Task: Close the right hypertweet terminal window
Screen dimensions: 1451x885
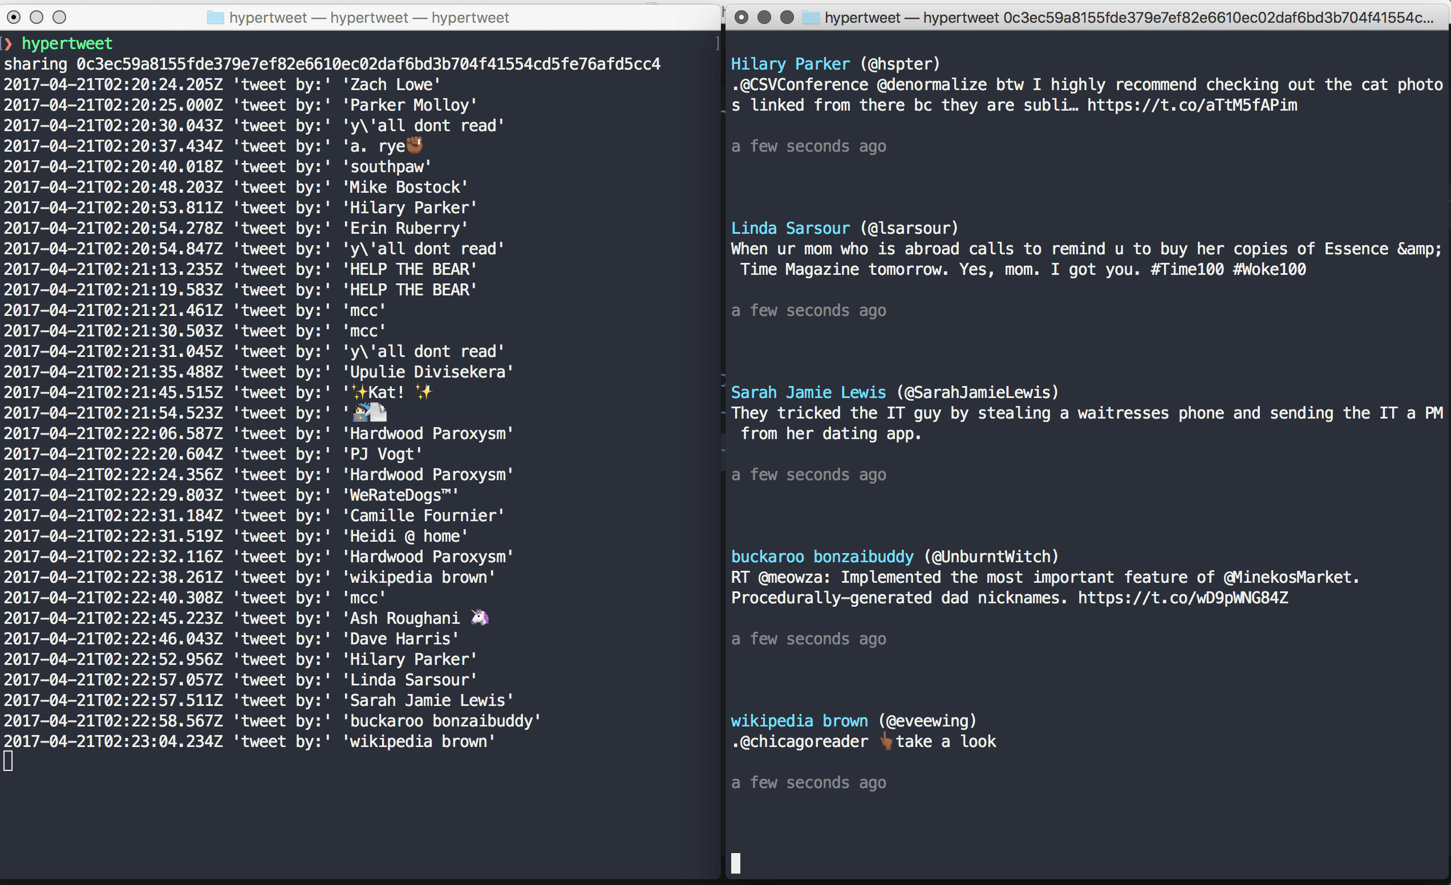Action: (741, 17)
